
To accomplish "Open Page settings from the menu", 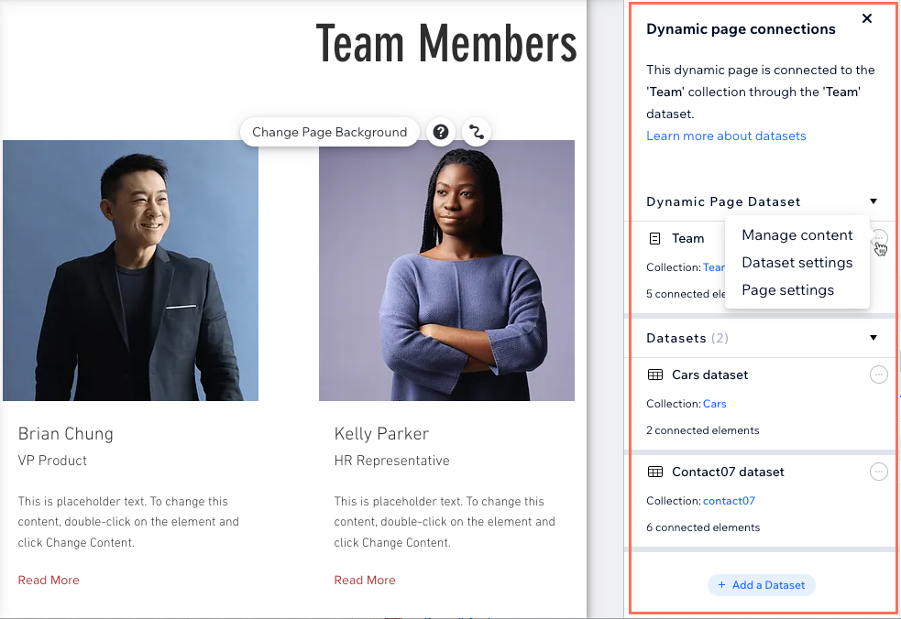I will tap(787, 290).
